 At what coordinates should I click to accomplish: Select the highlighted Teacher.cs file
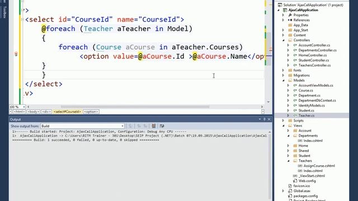tap(306, 116)
